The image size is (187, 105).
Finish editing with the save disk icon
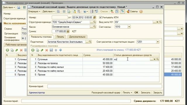51,50
